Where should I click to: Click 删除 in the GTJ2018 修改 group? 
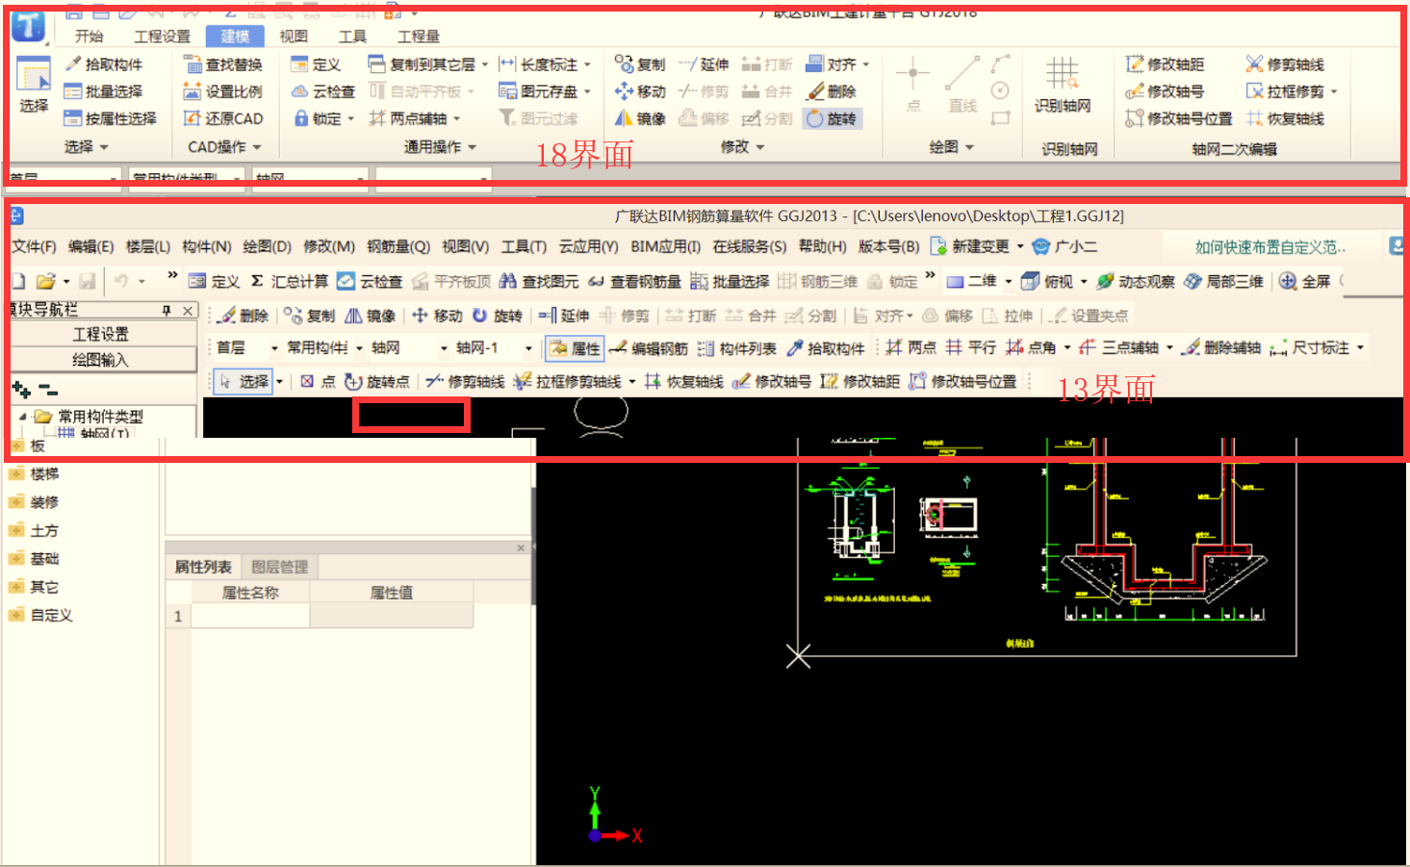(832, 91)
